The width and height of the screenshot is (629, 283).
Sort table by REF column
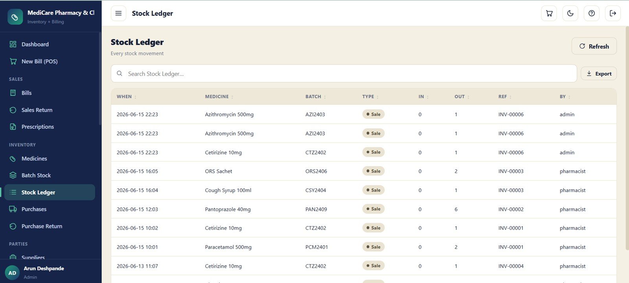[505, 97]
